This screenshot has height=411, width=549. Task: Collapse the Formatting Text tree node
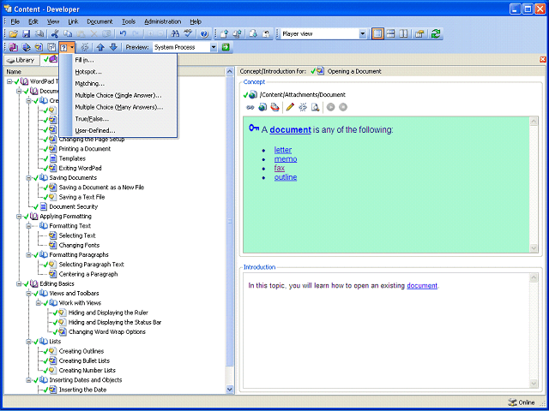pyautogui.click(x=28, y=226)
